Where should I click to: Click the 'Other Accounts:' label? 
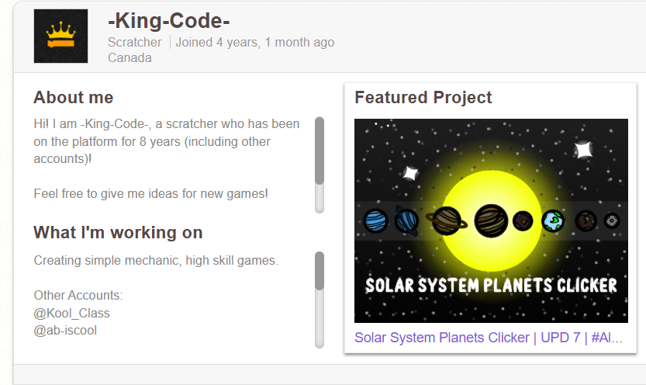(78, 296)
